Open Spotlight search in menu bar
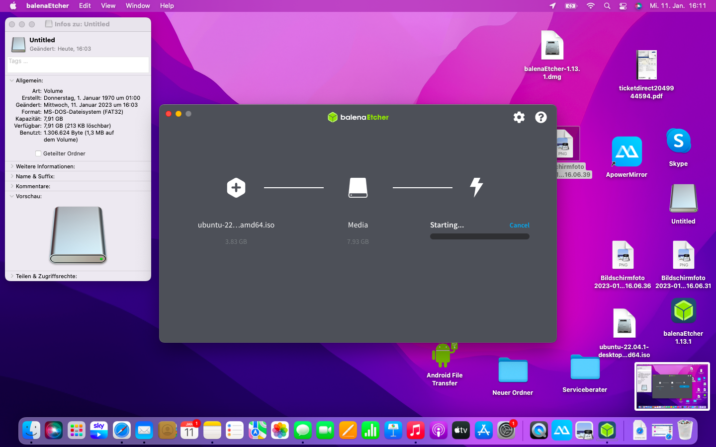Screen dimensions: 716x447 (x=607, y=6)
